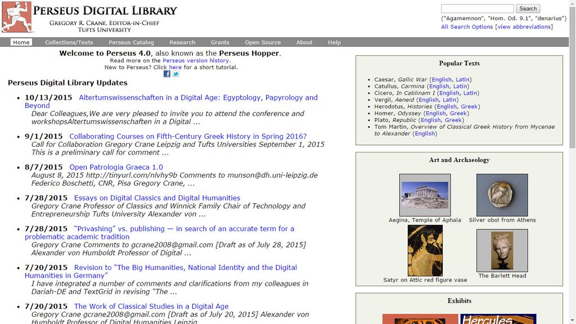576x324 pixels.
Task: Open Cicero In Catilinam I in Latin
Action: [x=470, y=93]
